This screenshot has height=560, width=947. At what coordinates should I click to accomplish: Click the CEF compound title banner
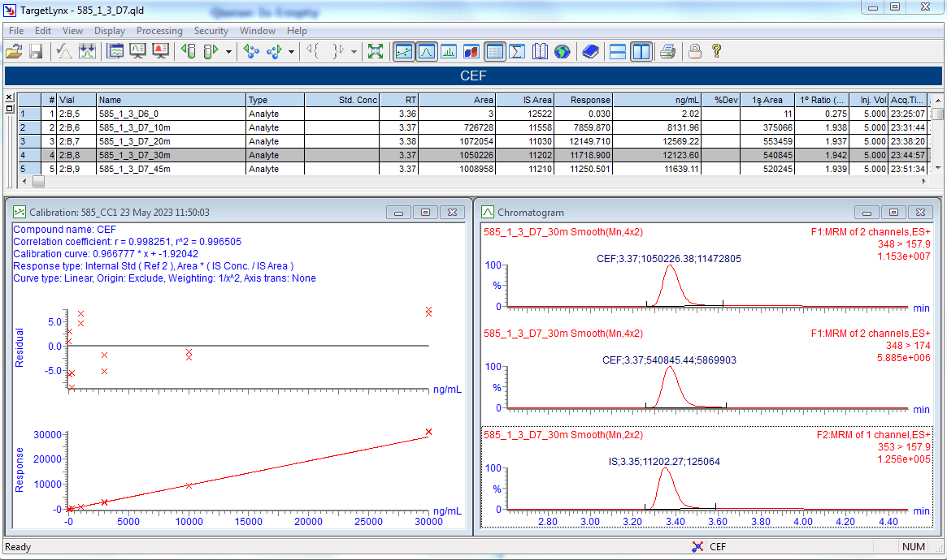click(x=473, y=76)
